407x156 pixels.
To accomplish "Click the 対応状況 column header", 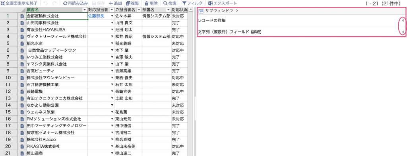I will (179, 10).
